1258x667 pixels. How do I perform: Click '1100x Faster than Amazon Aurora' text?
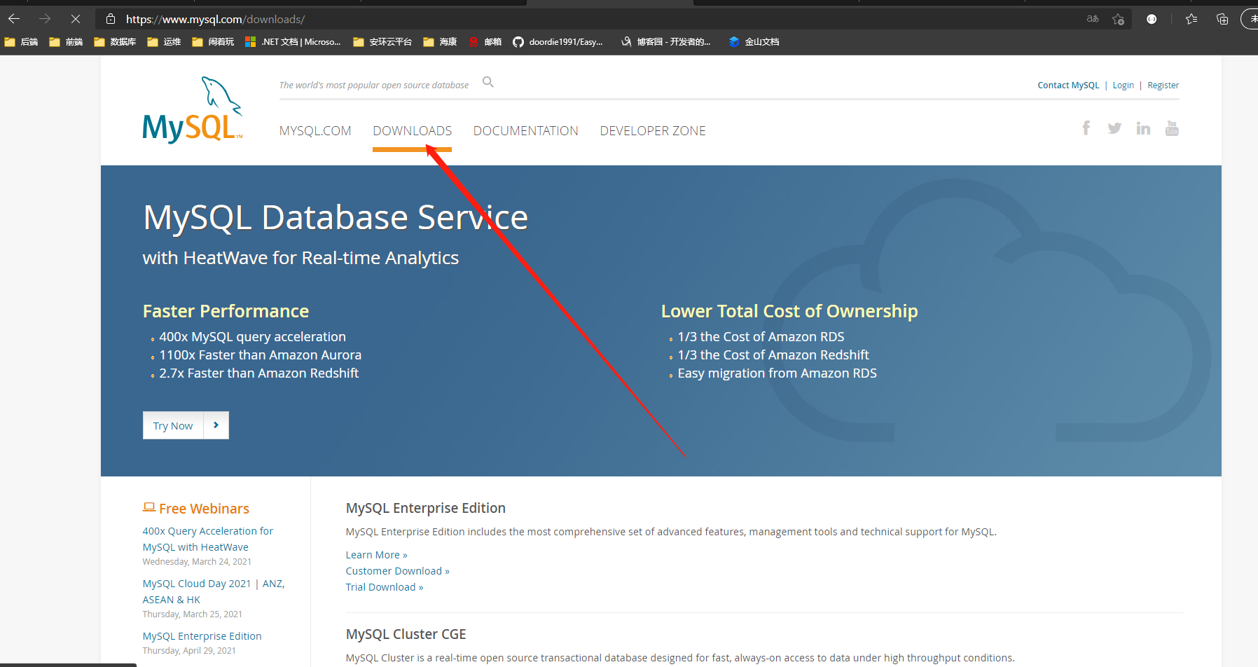(261, 355)
